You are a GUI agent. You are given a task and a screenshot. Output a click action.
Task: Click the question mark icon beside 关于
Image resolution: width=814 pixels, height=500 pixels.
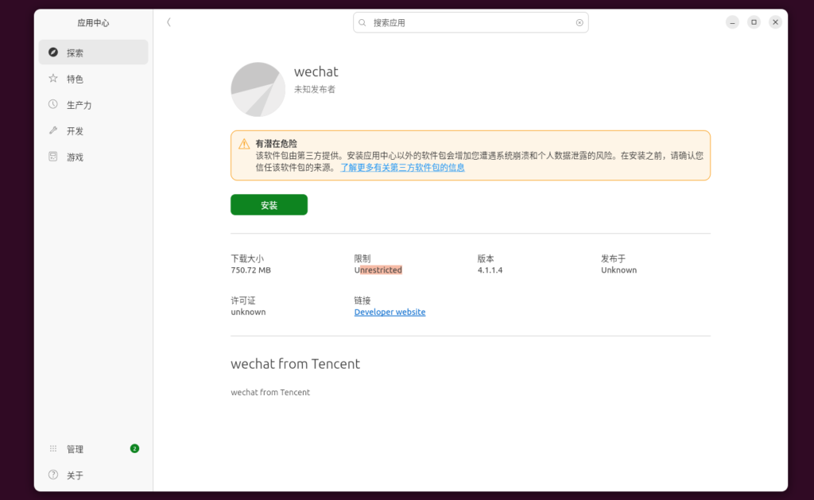(53, 475)
